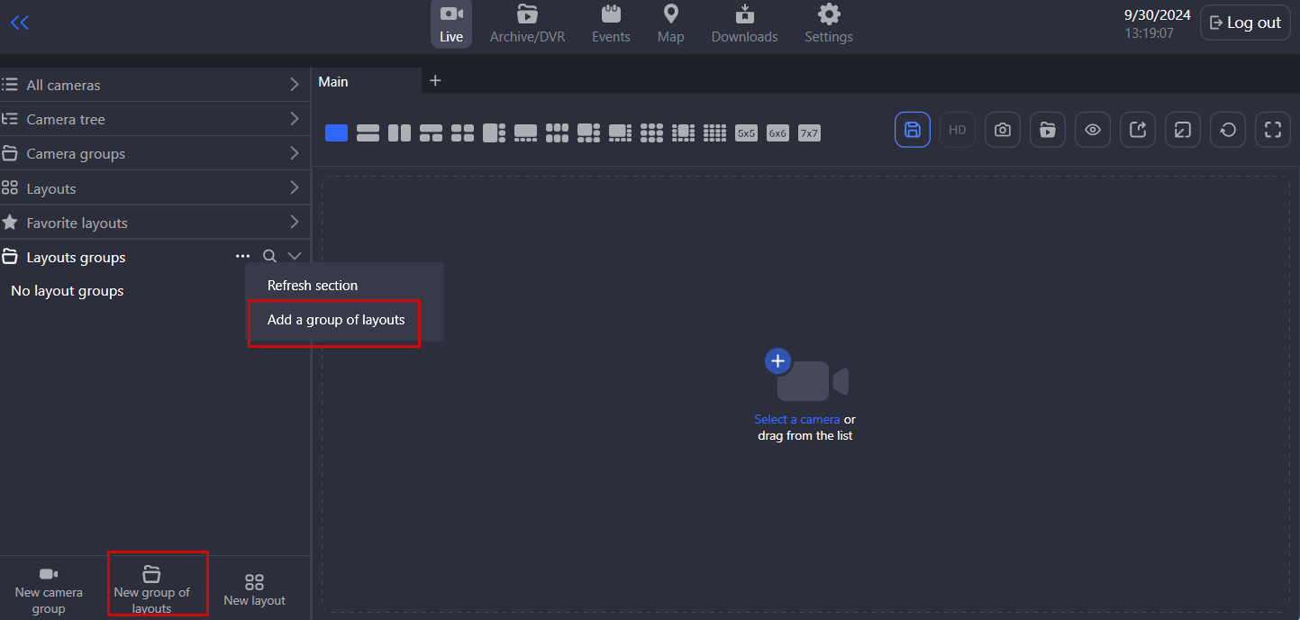Toggle the eye visibility icon

tap(1092, 130)
